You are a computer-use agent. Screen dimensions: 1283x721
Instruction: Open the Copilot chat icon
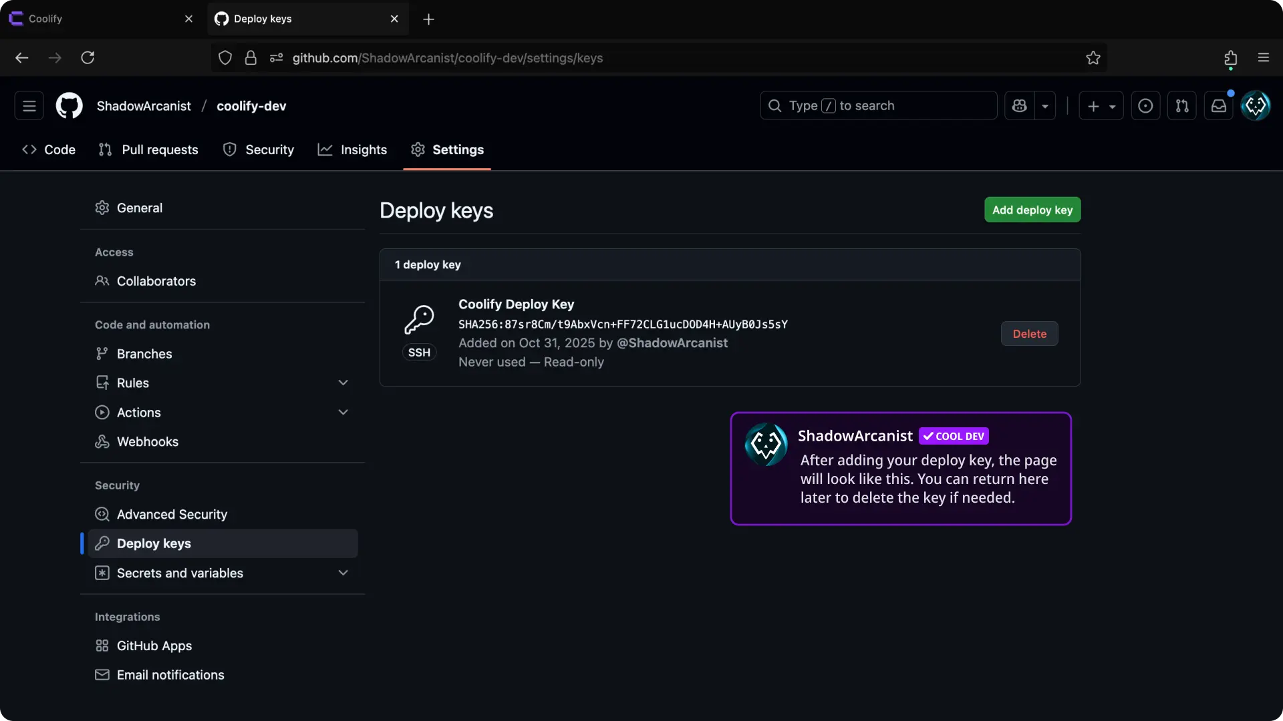tap(1019, 105)
